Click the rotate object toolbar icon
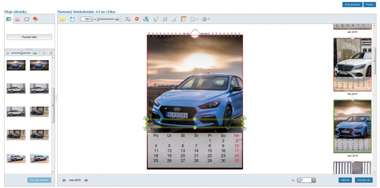This screenshot has width=380, height=188. [x=156, y=19]
